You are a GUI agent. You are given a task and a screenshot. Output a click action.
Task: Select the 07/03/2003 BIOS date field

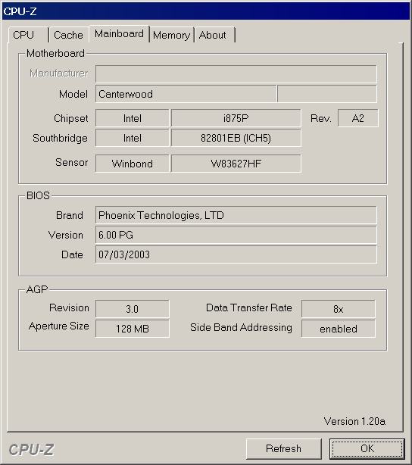click(236, 254)
